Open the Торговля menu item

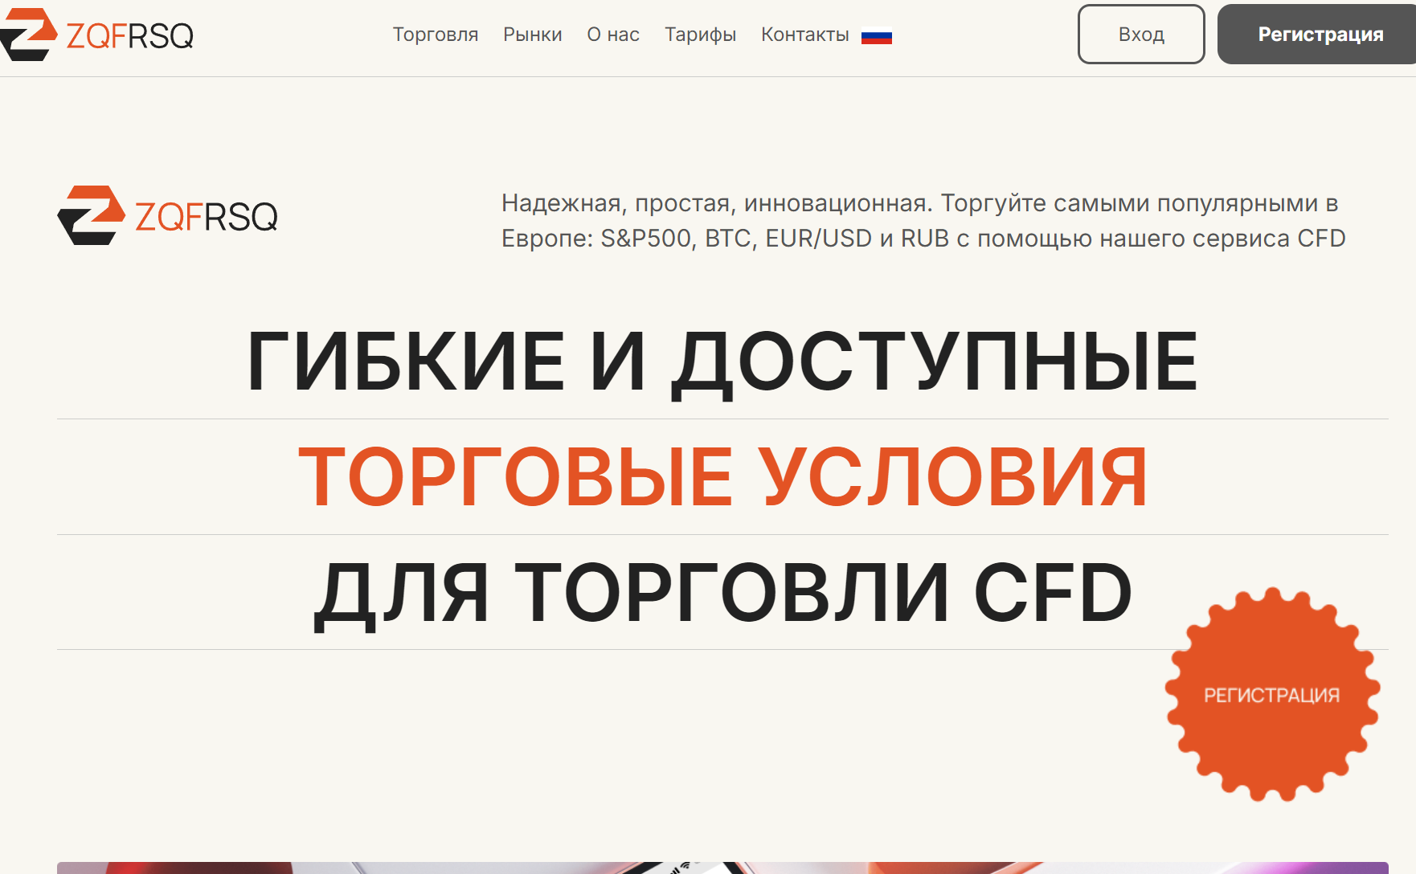435,35
